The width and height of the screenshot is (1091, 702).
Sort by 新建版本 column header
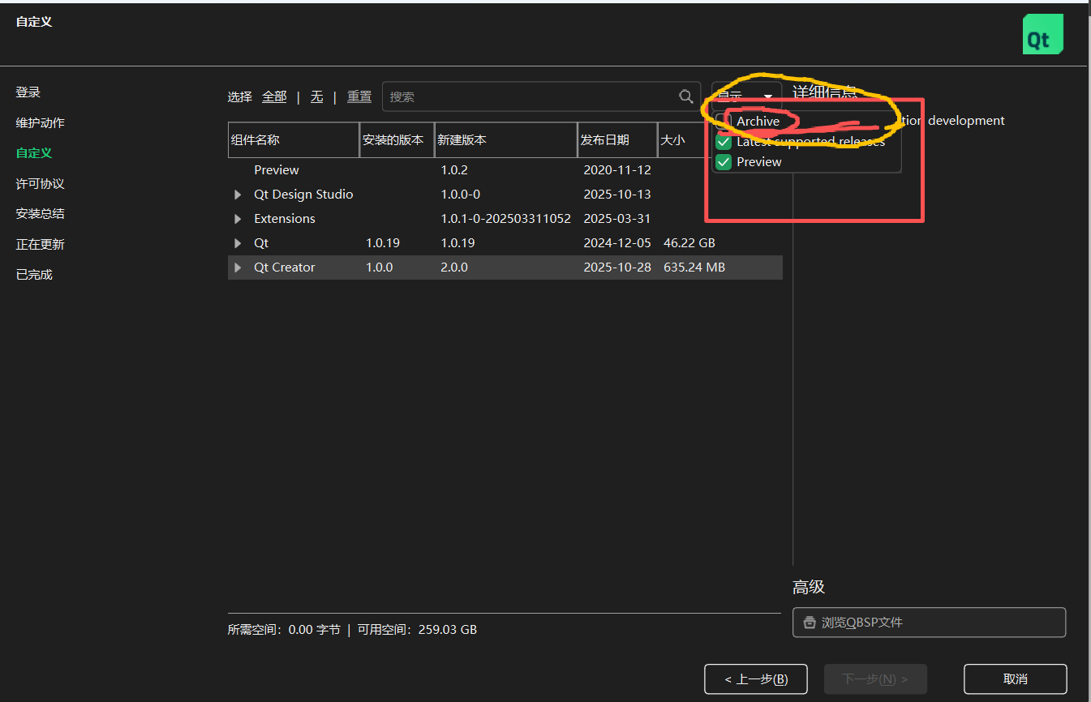click(505, 139)
